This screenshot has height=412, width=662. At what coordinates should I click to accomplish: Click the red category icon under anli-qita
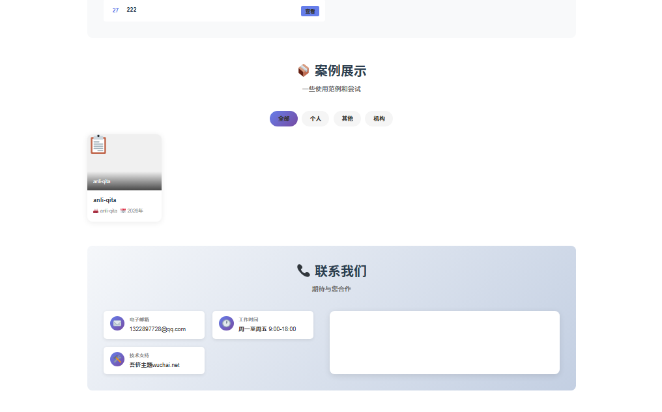pos(96,211)
